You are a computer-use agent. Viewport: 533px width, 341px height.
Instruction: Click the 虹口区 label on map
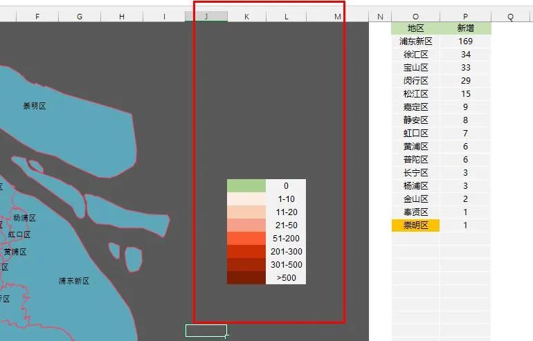click(x=19, y=234)
